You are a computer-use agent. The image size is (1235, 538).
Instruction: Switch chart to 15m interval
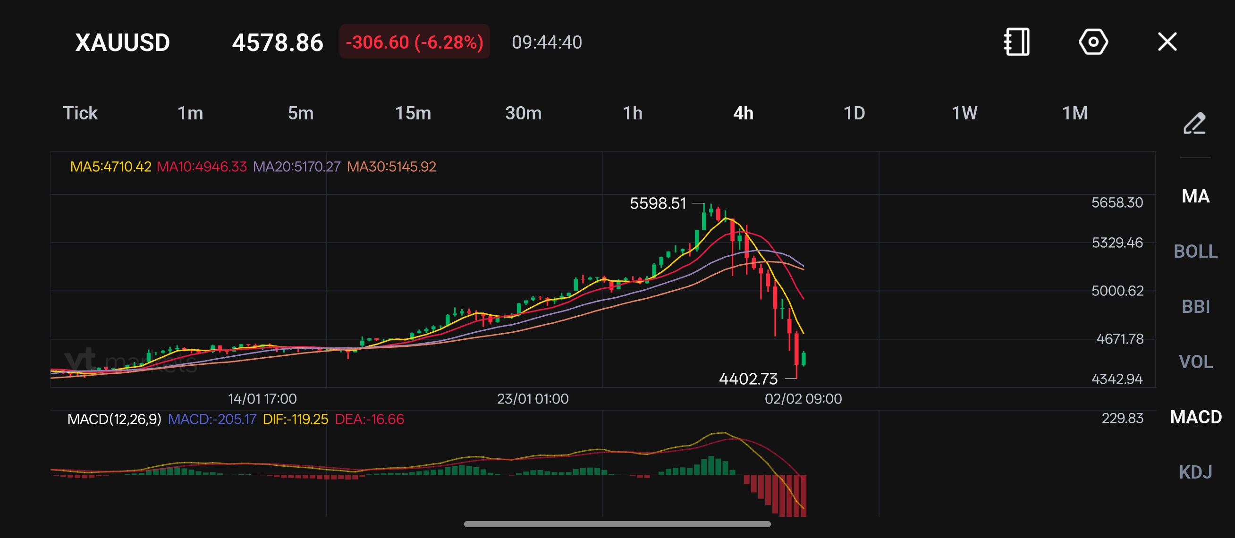point(413,114)
